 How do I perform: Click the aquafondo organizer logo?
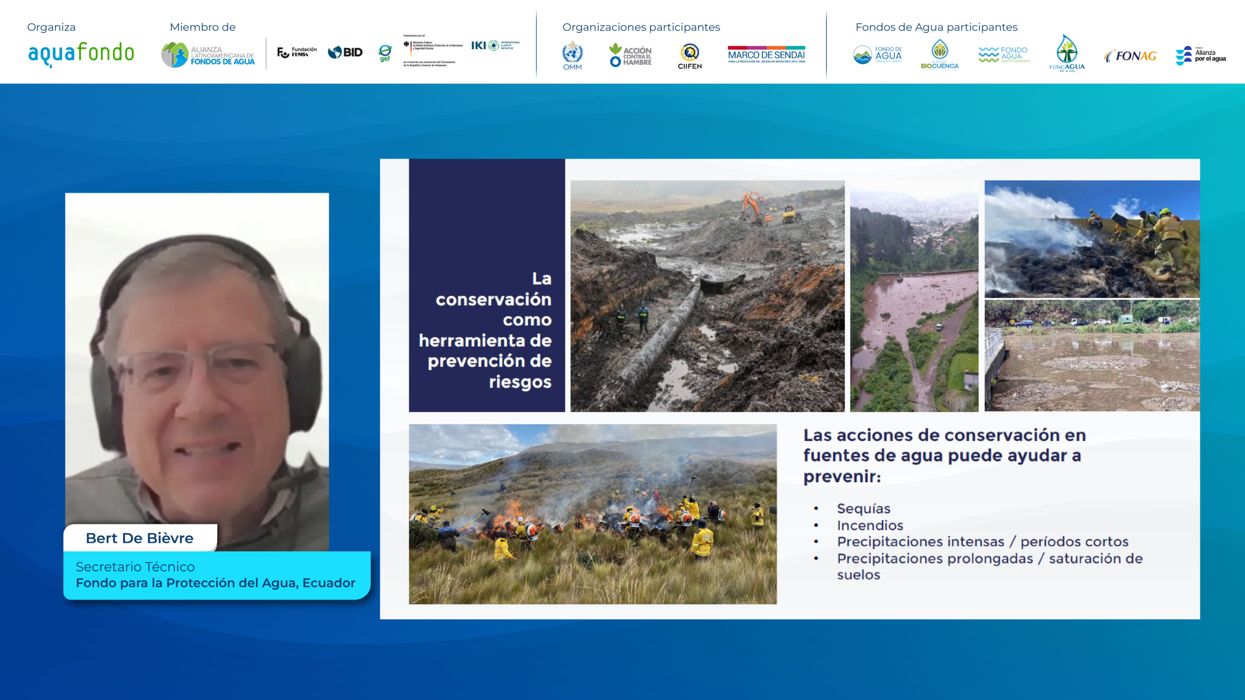[x=81, y=54]
